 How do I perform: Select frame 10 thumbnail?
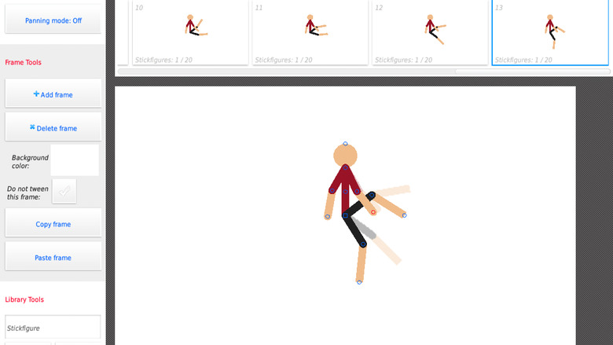tap(190, 32)
